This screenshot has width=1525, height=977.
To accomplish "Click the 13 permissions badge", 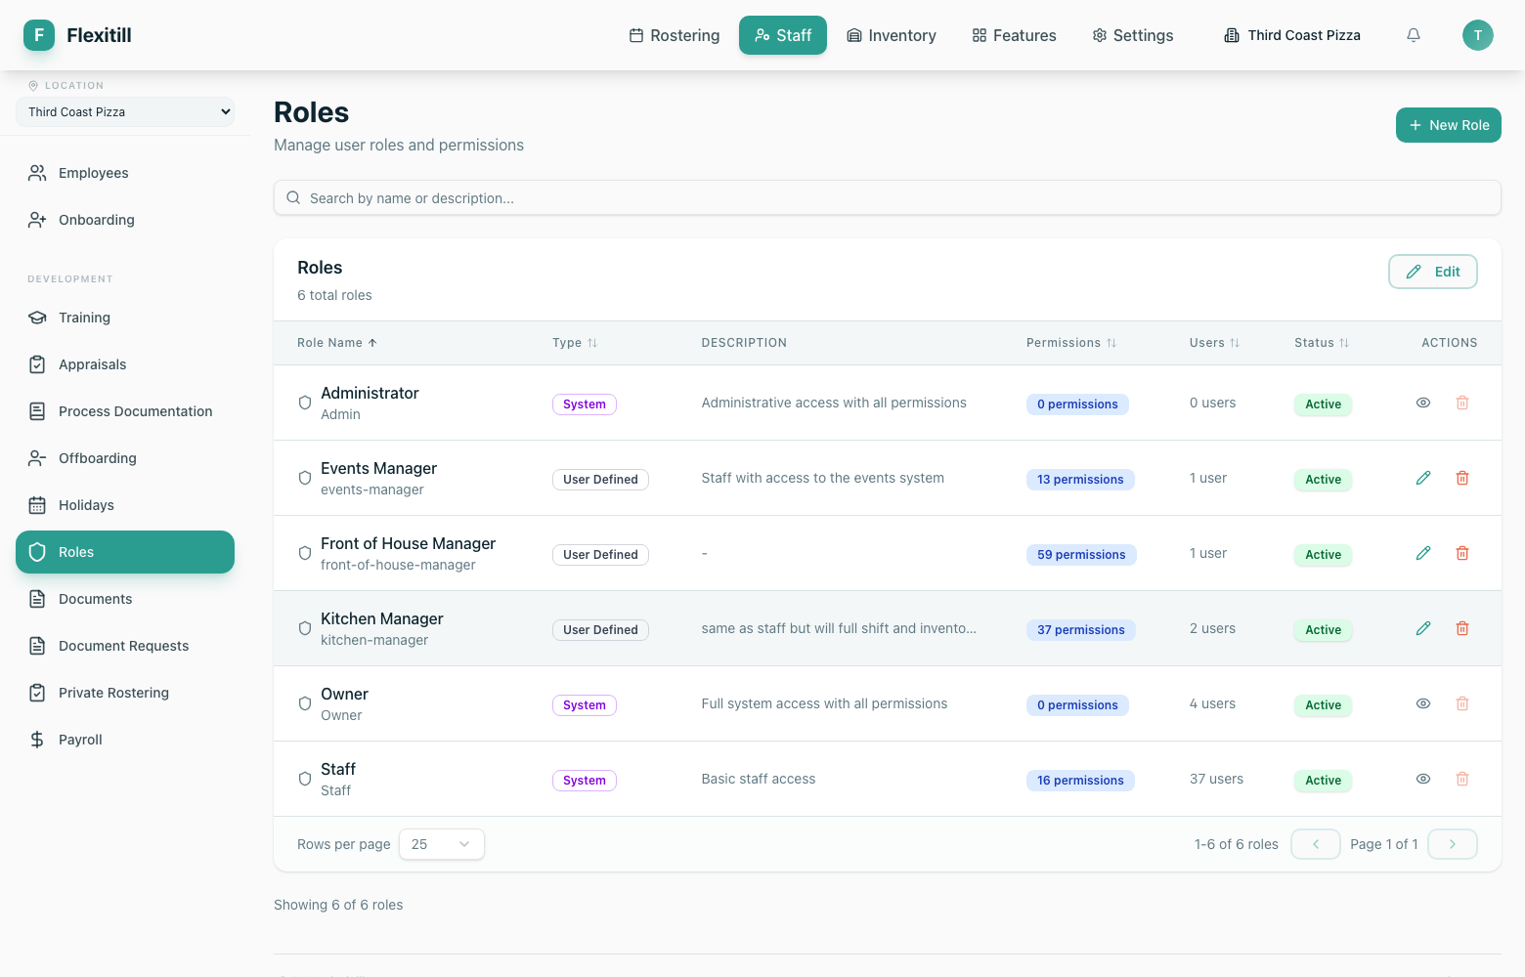I will pos(1080,480).
